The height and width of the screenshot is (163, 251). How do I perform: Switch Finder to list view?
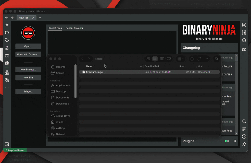155,59
